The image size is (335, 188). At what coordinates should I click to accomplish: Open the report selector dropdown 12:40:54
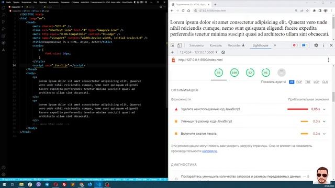click(198, 52)
